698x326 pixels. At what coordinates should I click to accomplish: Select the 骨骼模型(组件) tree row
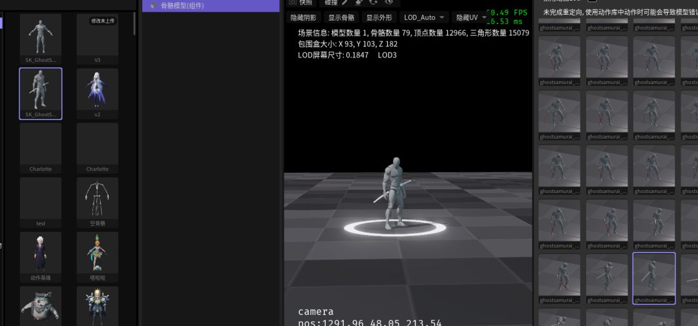click(211, 6)
